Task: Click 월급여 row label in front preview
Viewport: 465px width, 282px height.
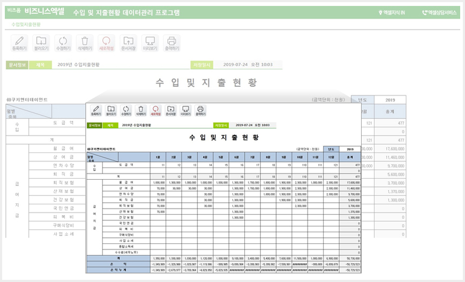Action: (x=126, y=182)
